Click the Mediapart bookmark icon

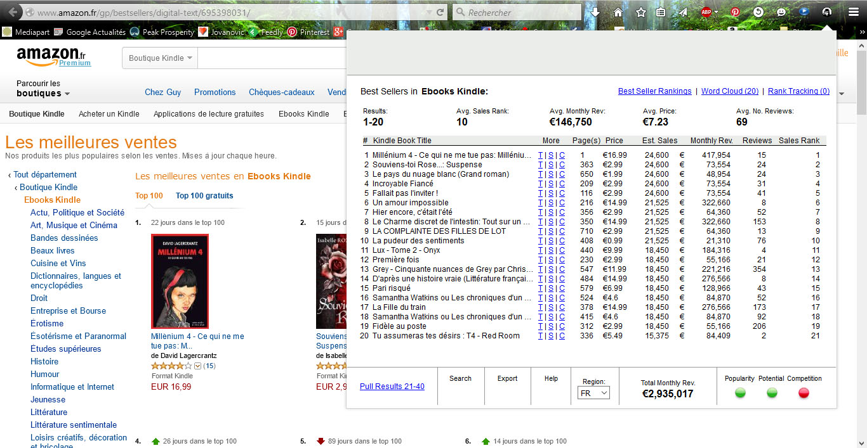pos(7,32)
